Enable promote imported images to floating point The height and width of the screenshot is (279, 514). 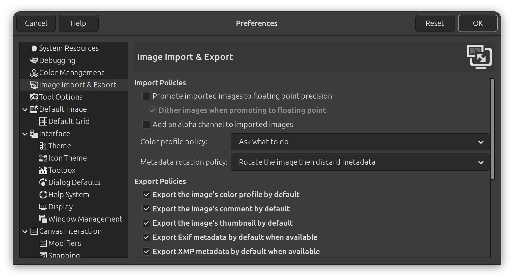pyautogui.click(x=146, y=96)
